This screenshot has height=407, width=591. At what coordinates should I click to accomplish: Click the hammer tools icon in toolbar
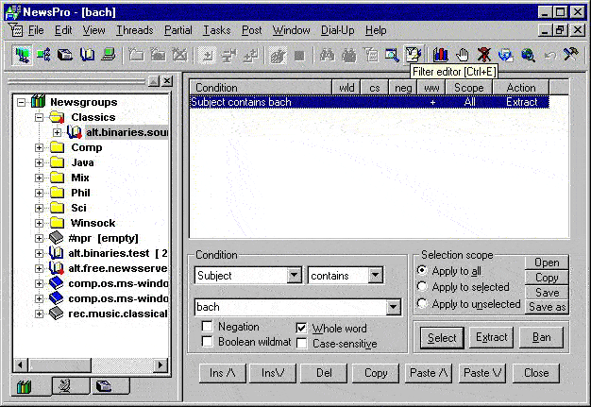tap(570, 55)
